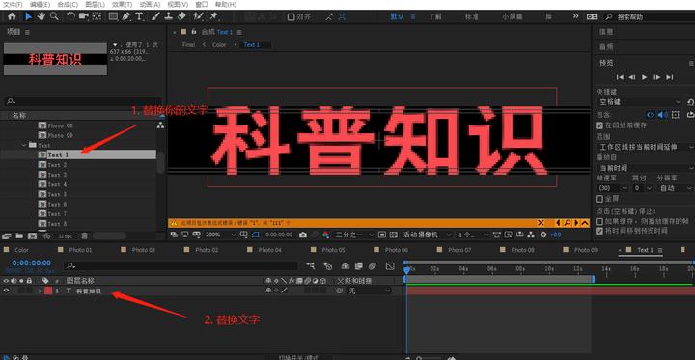
Task: Click new folder icon in project panel
Action: (19, 235)
